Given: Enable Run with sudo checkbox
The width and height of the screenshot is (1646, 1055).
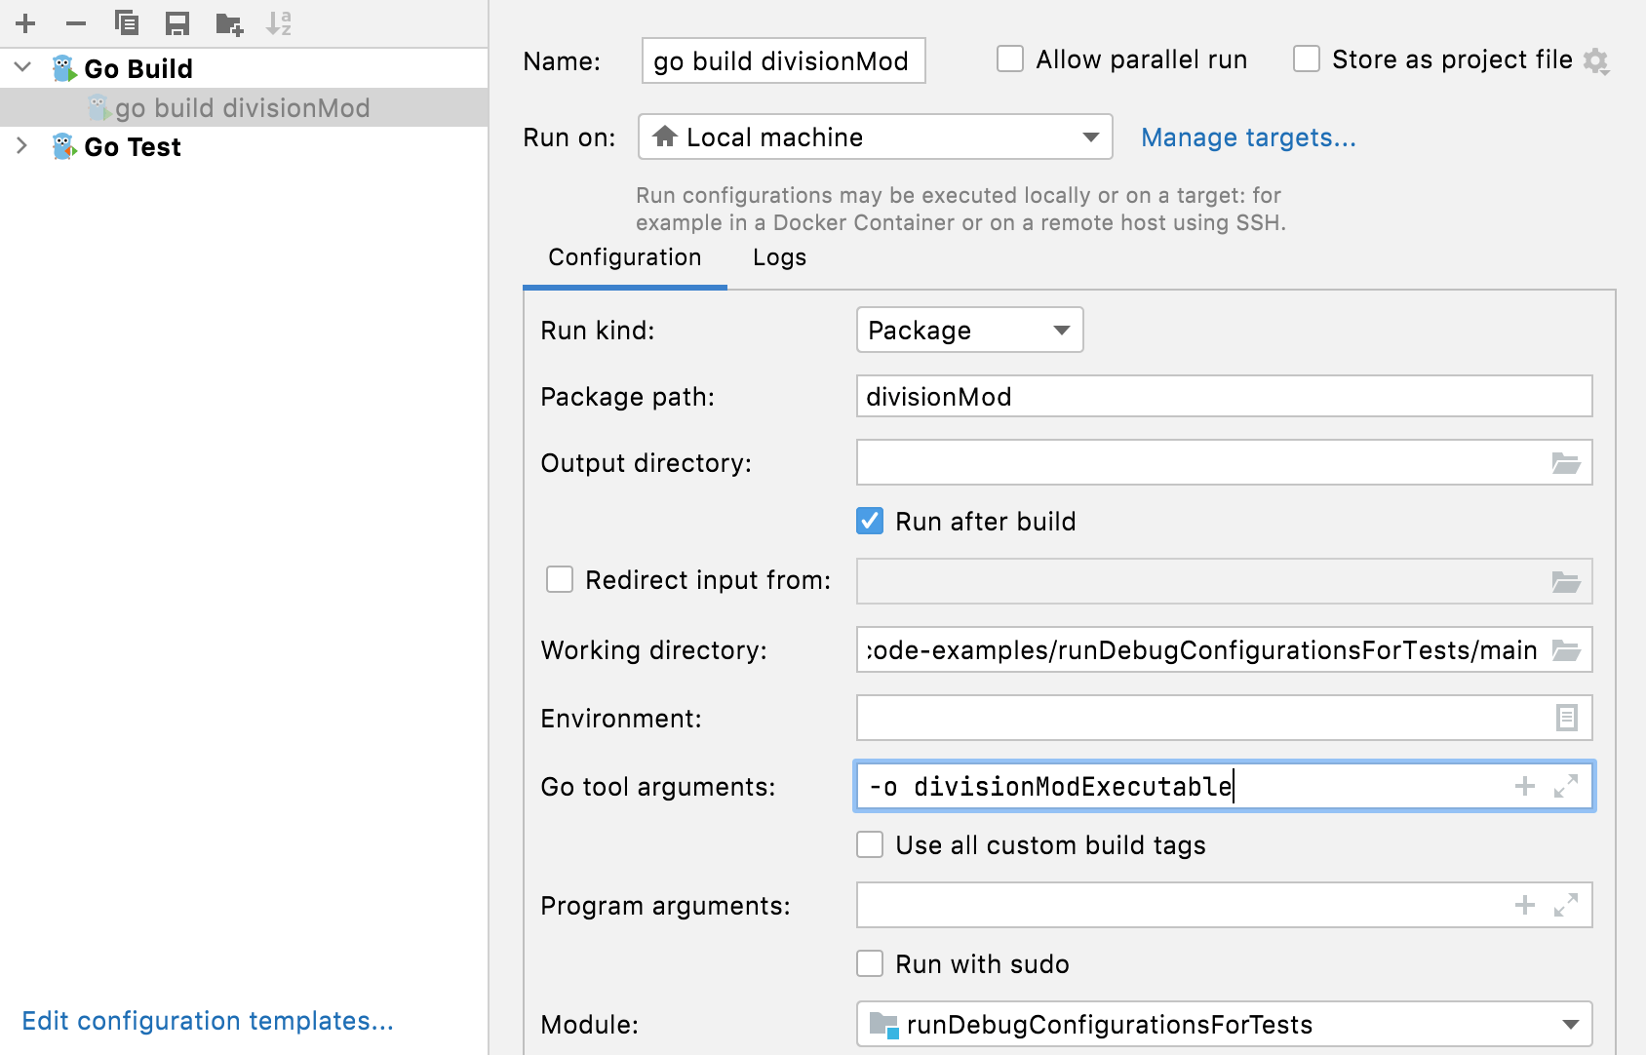Looking at the screenshot, I should click(870, 964).
